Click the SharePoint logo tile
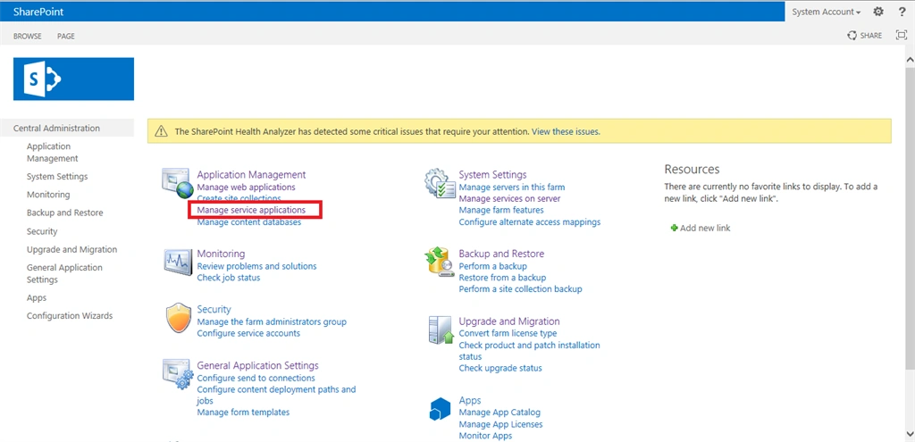 pos(73,79)
